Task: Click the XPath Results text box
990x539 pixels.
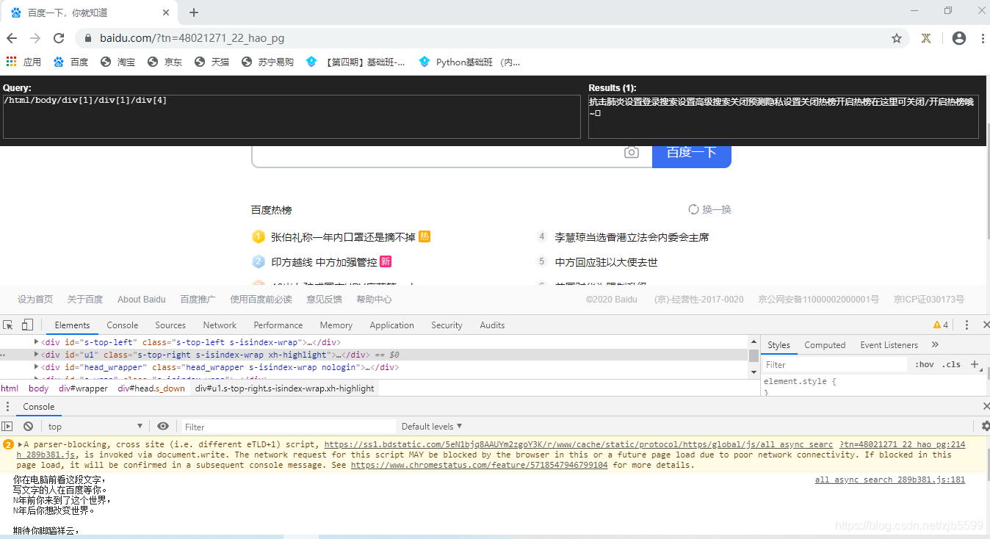Action: [x=784, y=116]
